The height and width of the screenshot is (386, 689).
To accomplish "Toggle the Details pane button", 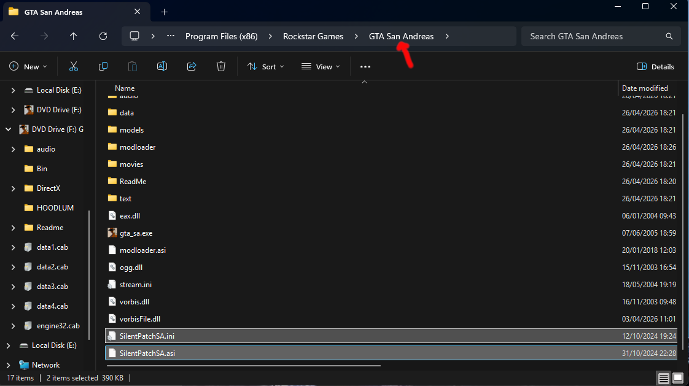I will 655,67.
